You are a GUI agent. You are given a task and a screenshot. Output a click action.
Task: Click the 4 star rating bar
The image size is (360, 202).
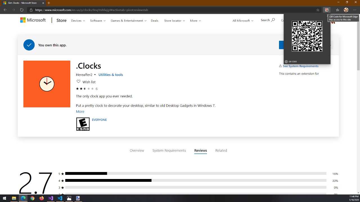[196, 181]
